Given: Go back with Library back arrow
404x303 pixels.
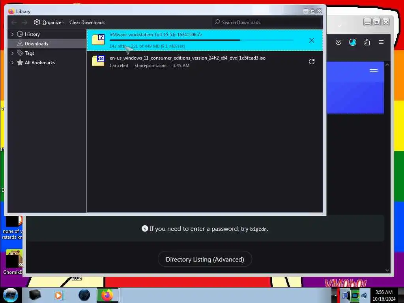Looking at the screenshot, I should click(14, 22).
